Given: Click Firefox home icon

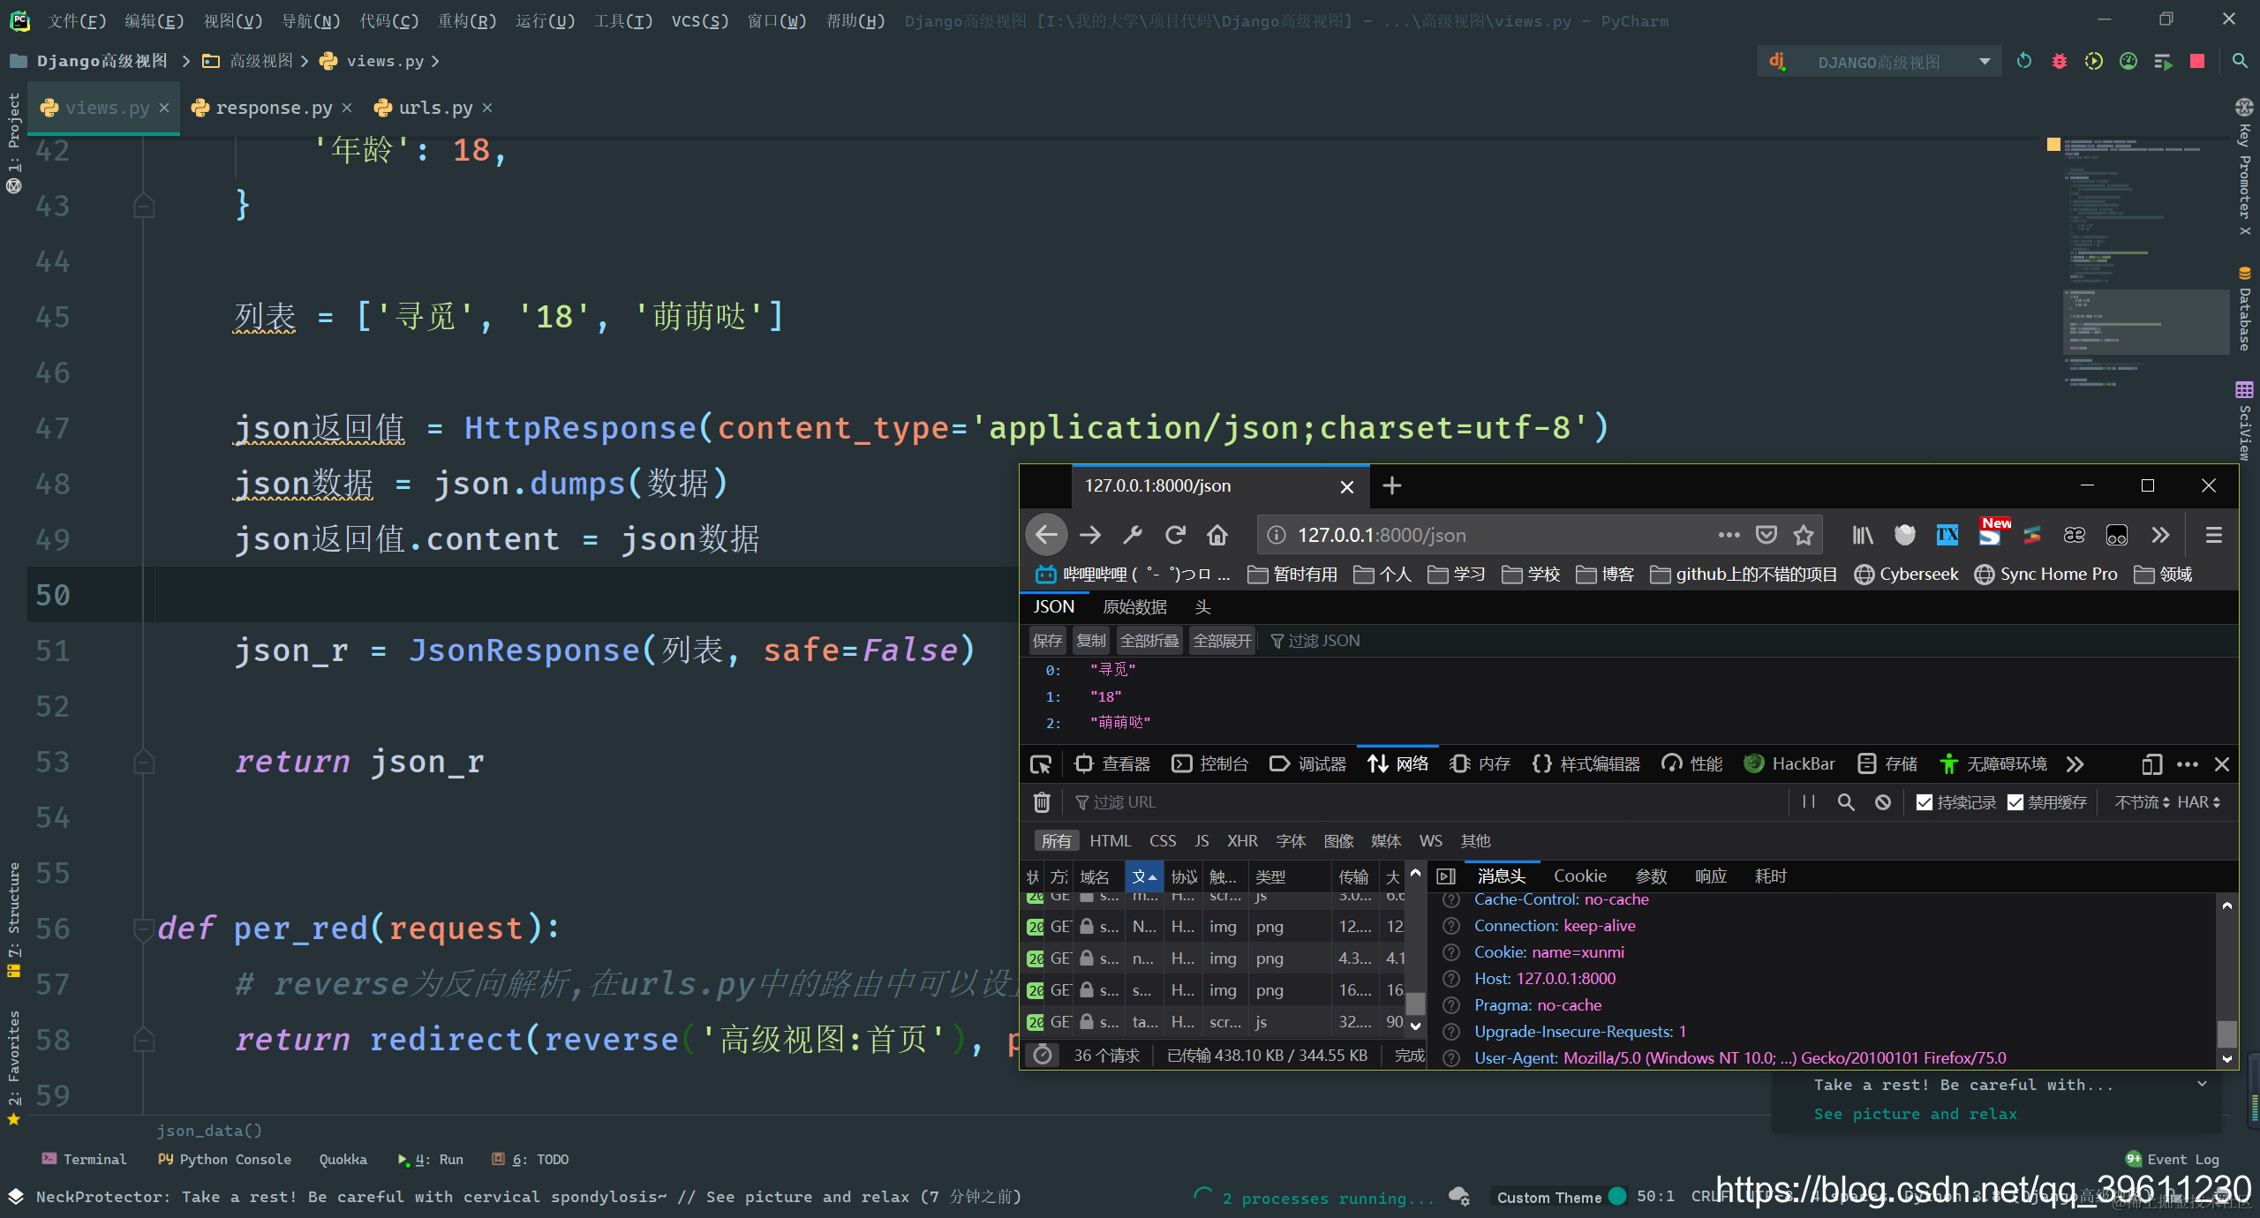Looking at the screenshot, I should click(1217, 535).
